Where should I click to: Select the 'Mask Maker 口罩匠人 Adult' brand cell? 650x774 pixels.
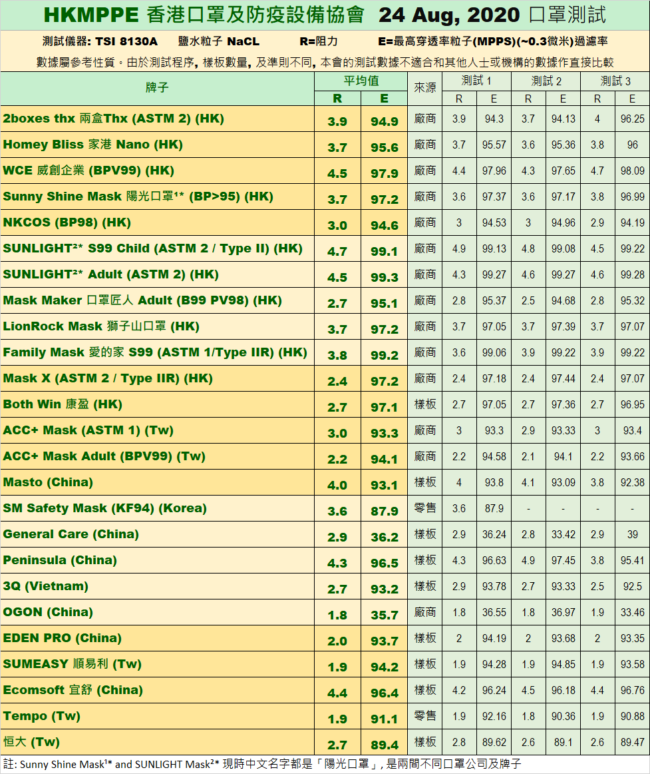[157, 300]
